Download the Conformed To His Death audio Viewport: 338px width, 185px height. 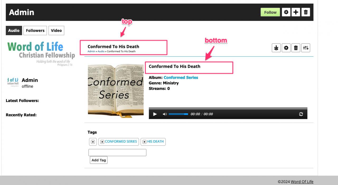pyautogui.click(x=276, y=48)
